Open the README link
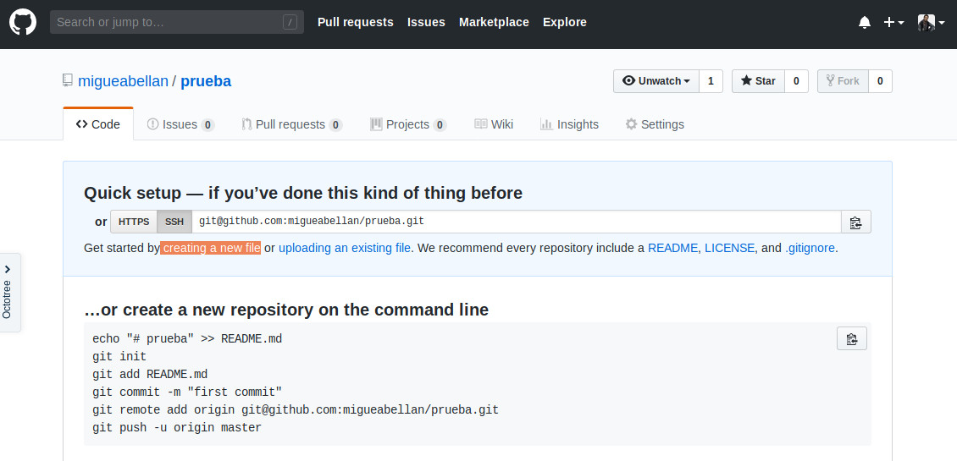Image resolution: width=957 pixels, height=461 pixels. (672, 248)
